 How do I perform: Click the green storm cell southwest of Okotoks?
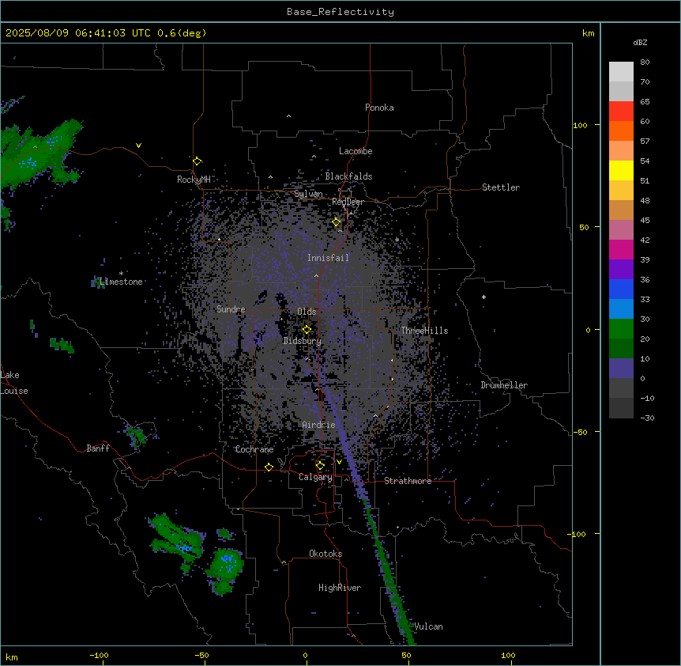[225, 570]
